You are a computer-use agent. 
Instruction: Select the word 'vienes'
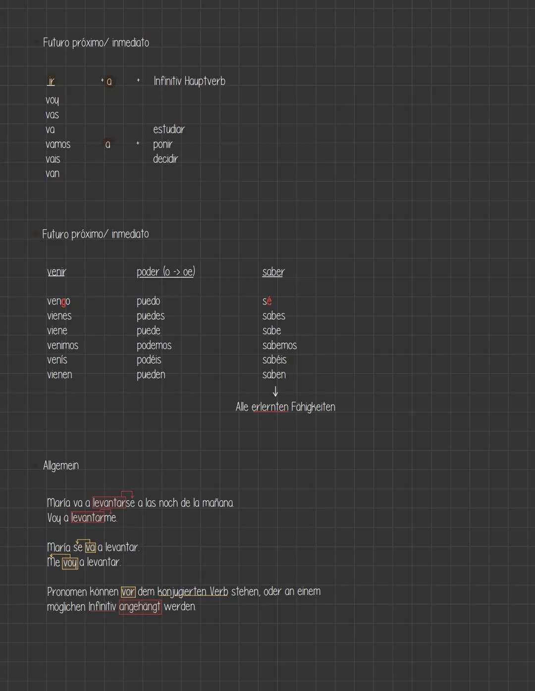click(59, 316)
